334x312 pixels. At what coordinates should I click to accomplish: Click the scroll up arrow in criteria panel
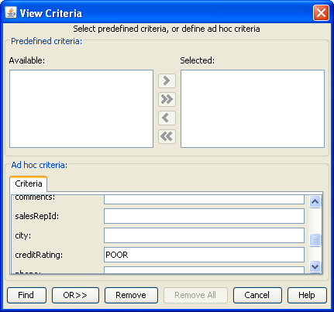click(x=315, y=202)
